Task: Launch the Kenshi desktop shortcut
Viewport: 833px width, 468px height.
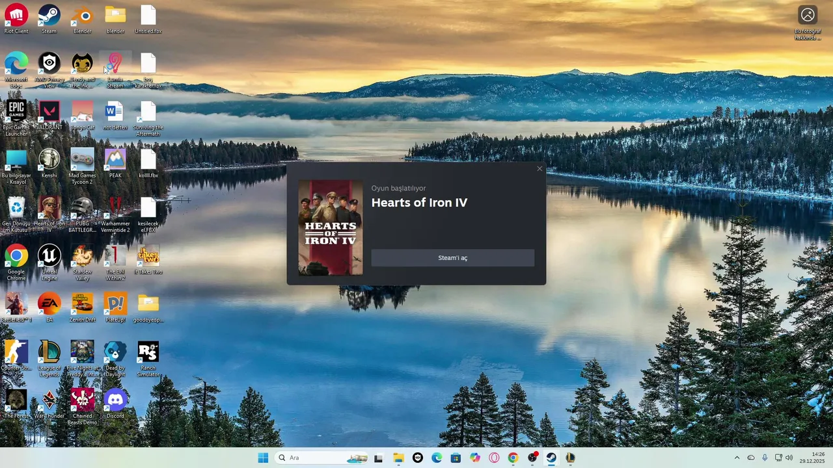Action: (49, 164)
